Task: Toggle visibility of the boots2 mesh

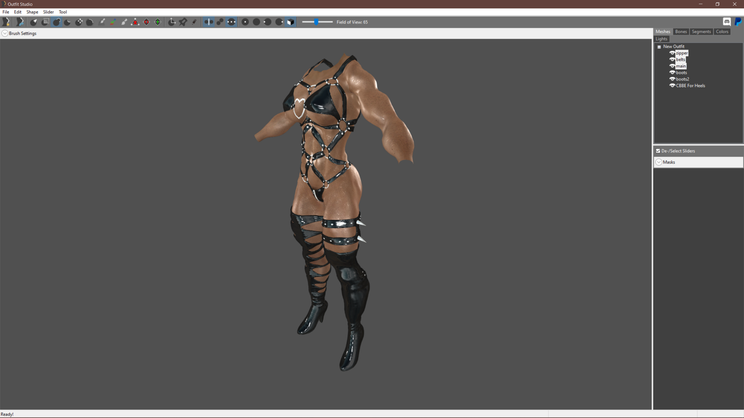Action: pyautogui.click(x=672, y=79)
